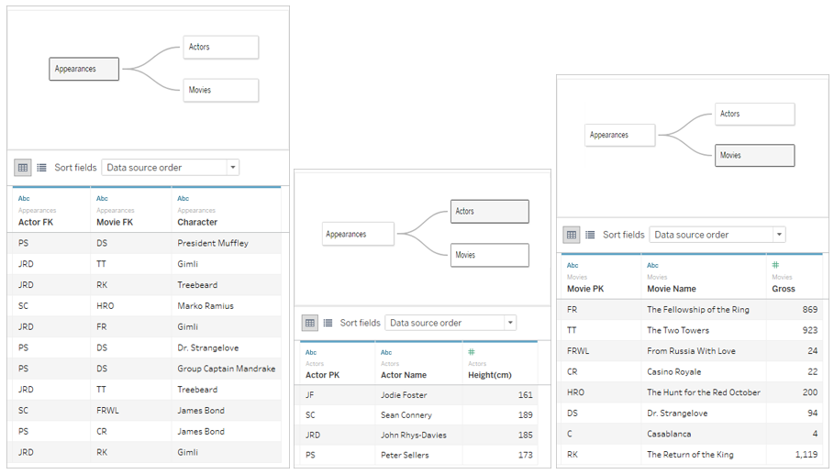Click the Abc data type icon above Character
The width and height of the screenshot is (834, 474).
click(x=183, y=198)
